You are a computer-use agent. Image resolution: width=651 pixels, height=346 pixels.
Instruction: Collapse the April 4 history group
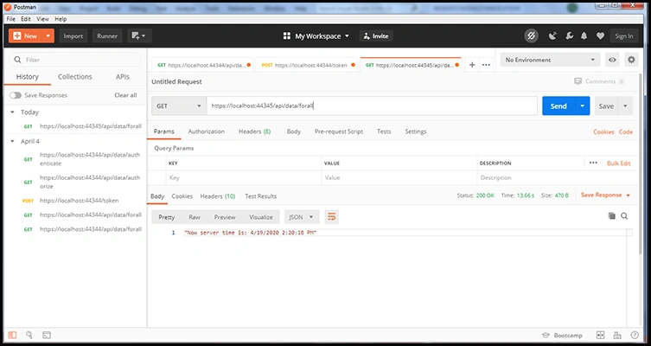pyautogui.click(x=12, y=141)
